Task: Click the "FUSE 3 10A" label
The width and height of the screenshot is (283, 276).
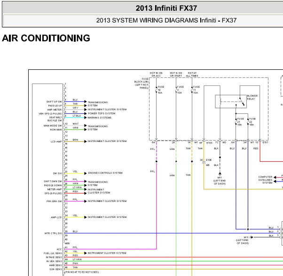Action: point(181,90)
